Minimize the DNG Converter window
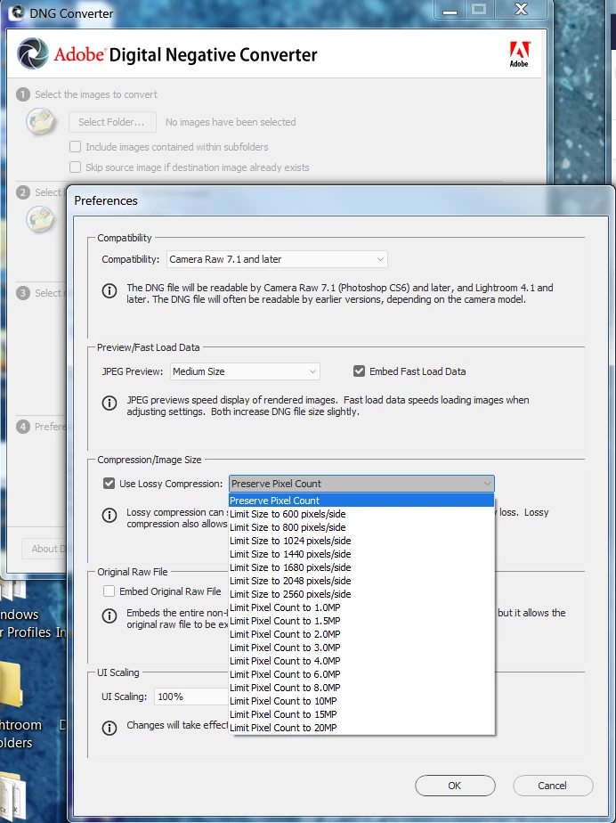616x823 pixels. [450, 10]
